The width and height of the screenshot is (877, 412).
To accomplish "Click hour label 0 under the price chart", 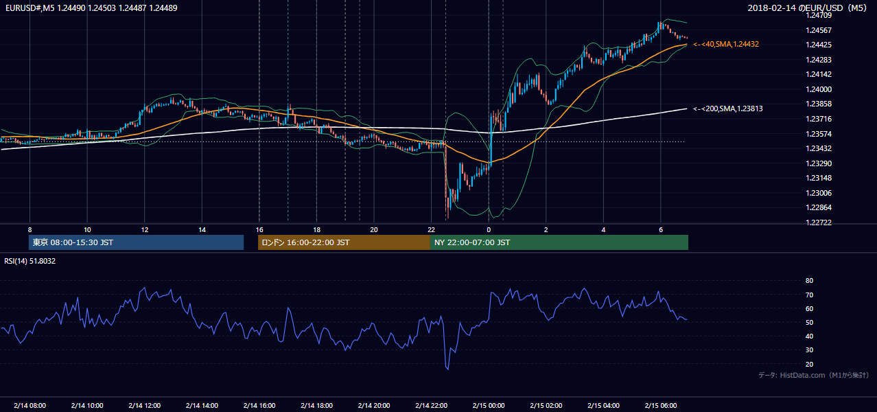I will coord(489,229).
